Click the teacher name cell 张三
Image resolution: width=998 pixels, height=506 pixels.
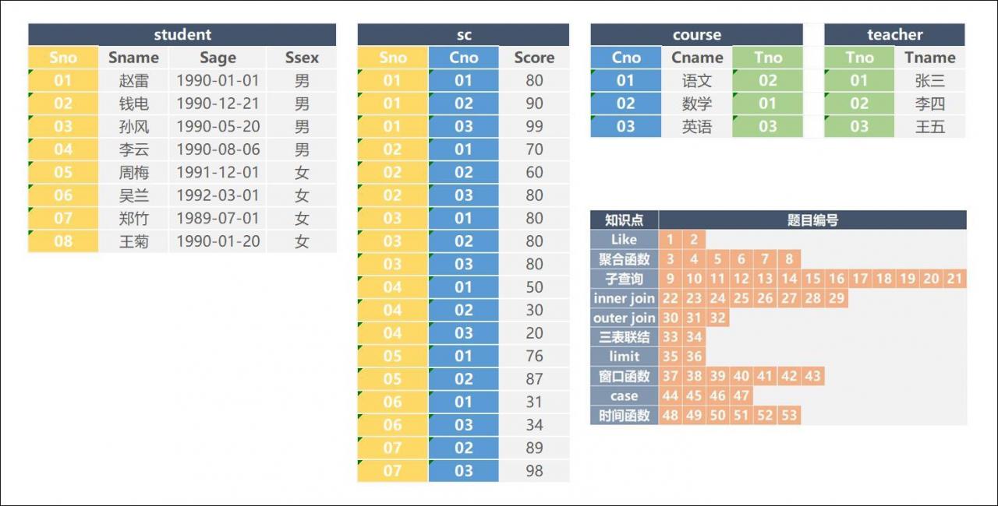[929, 81]
